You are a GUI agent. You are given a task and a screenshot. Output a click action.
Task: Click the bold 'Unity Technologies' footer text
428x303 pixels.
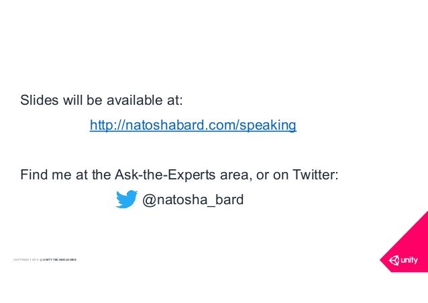[x=60, y=259]
